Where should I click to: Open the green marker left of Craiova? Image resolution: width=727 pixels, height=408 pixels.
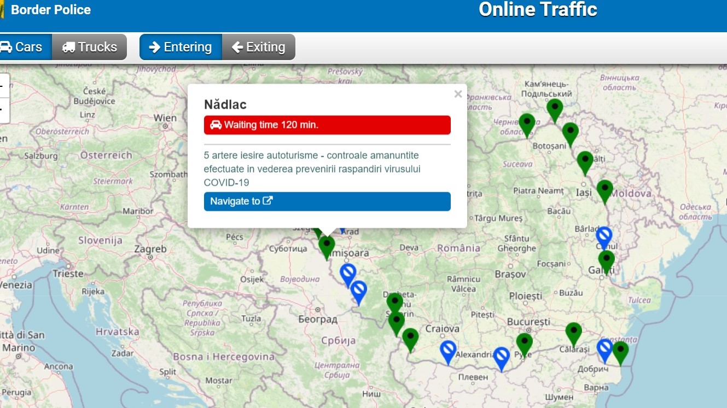pyautogui.click(x=410, y=338)
